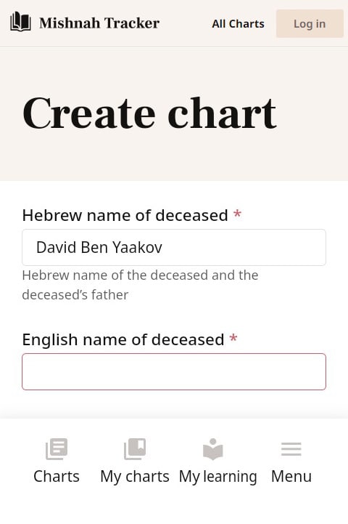Switch to the My learning tab label

[x=218, y=477]
